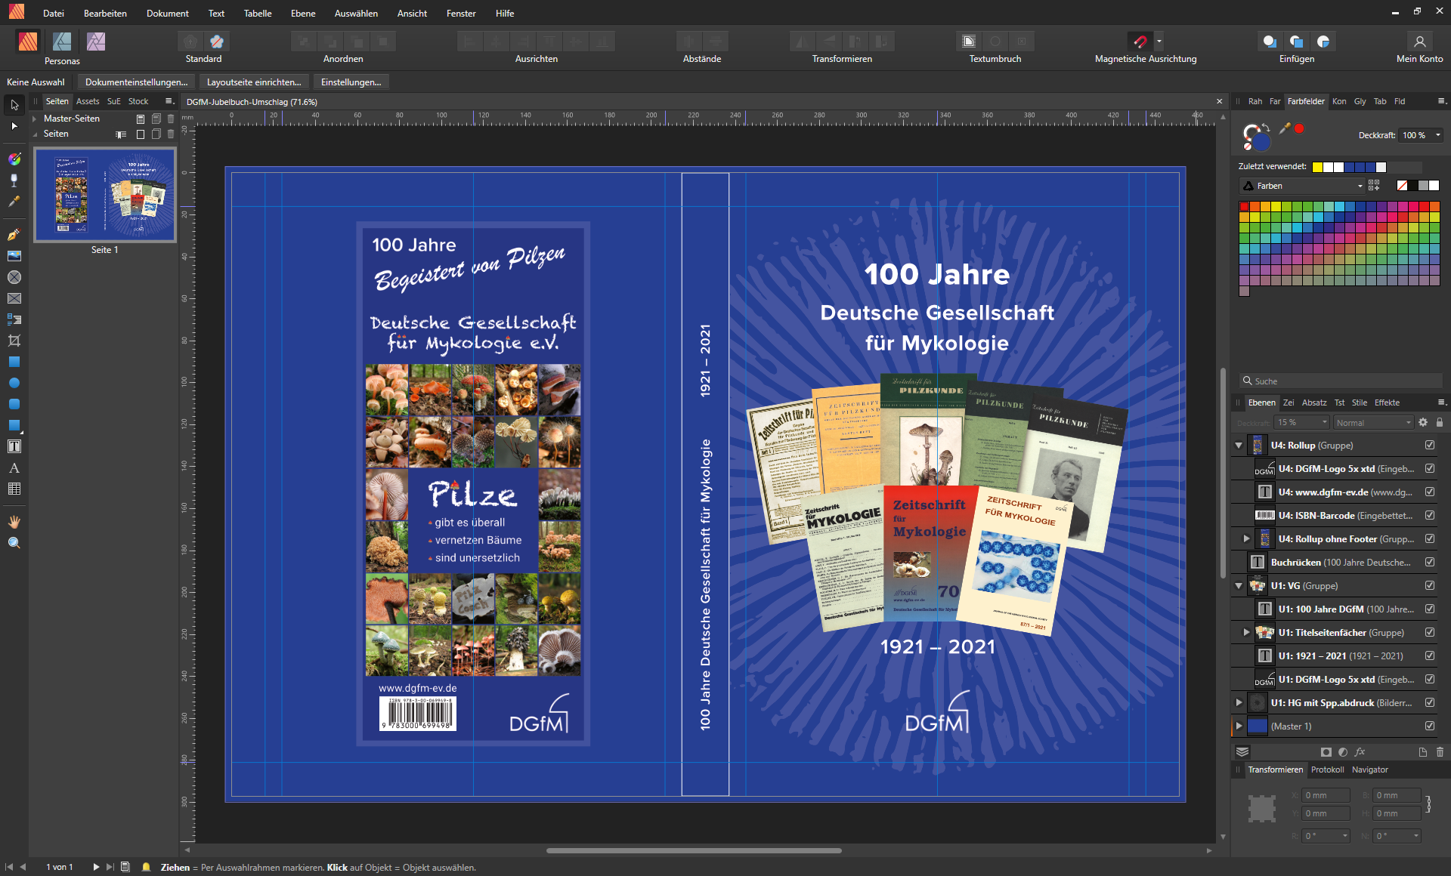Viewport: 1451px width, 876px height.
Task: Select the blue Ellipse shape tool
Action: pos(14,383)
